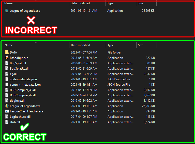This screenshot has width=195, height=144.
Task: Click JSON Source File type of code-metadata.json
Action: 119,79
